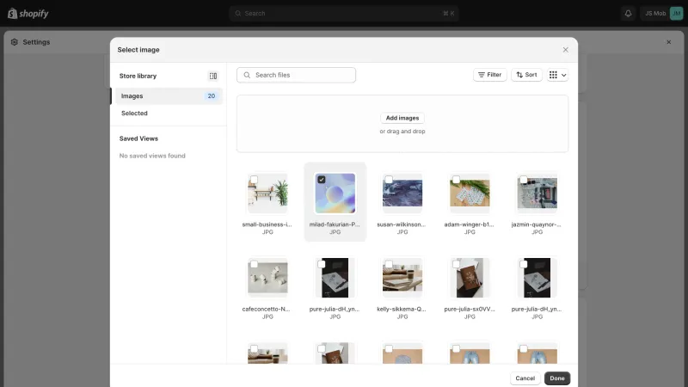The image size is (688, 387).
Task: Check the jazmin-quaynor image checkbox
Action: click(524, 180)
